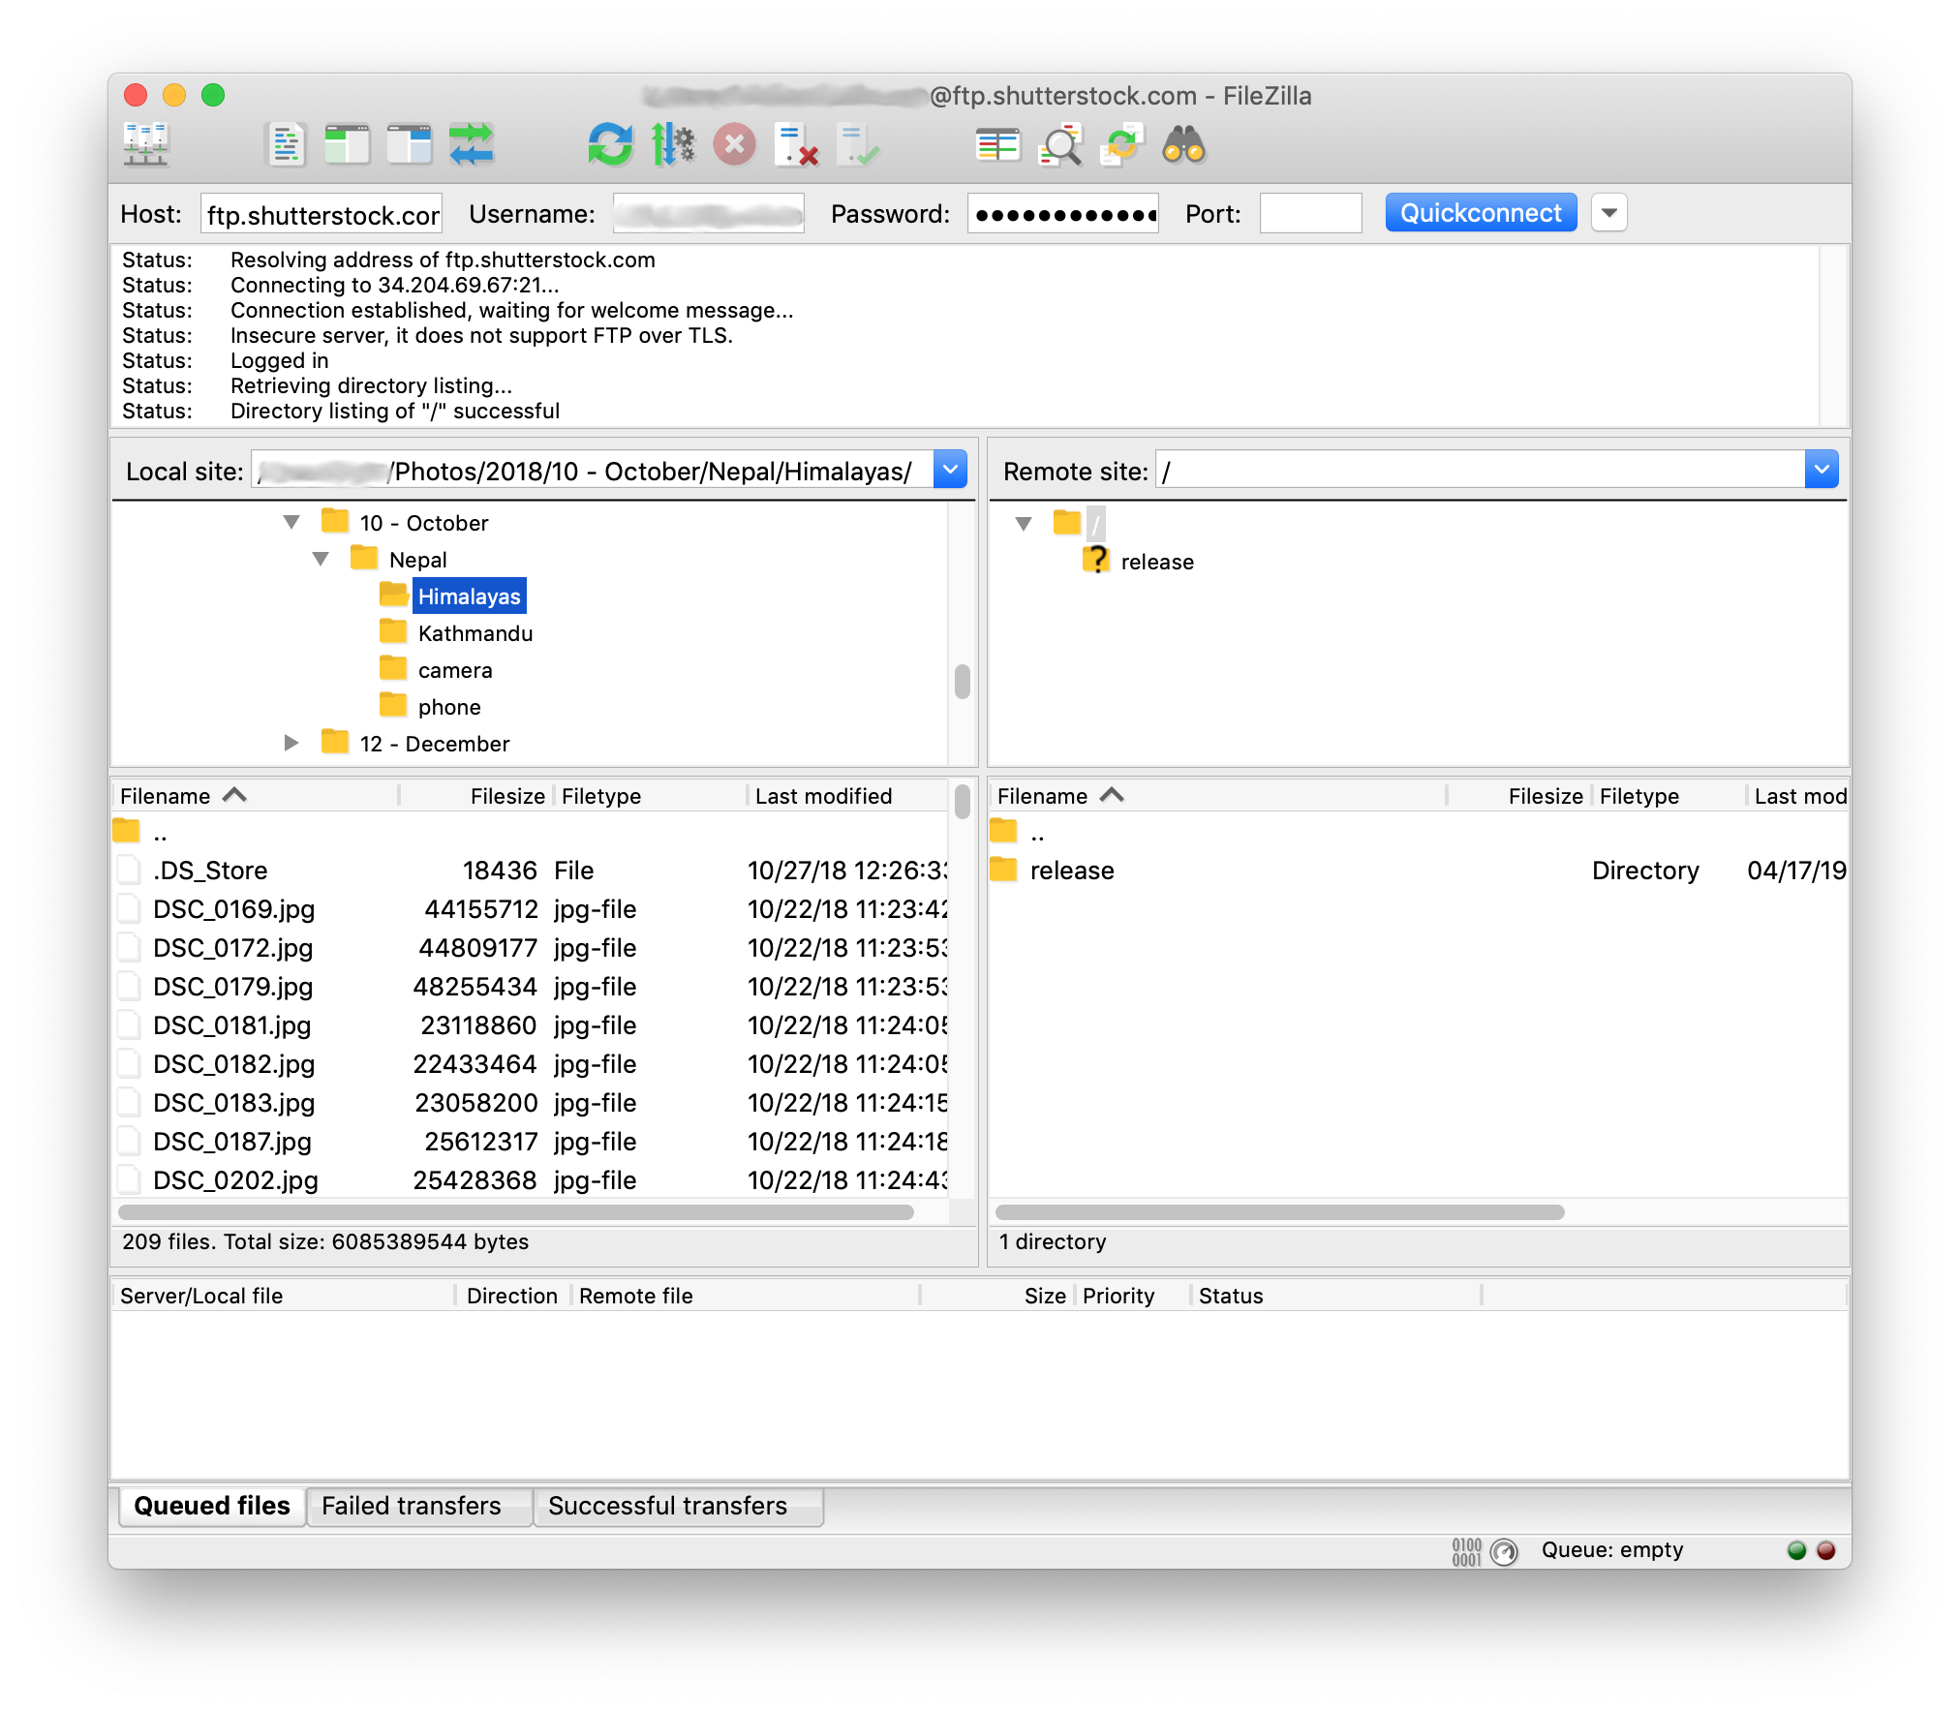Disconnect from the FTP server
This screenshot has height=1712, width=1960.
pos(796,145)
